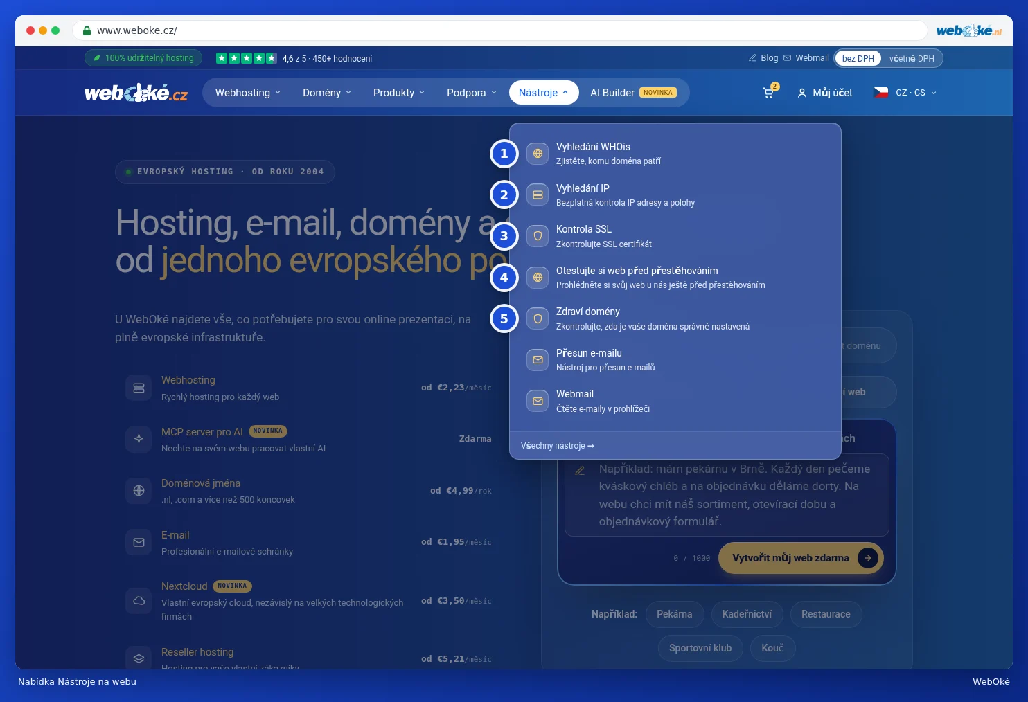1028x702 pixels.
Task: Click the Czech flag icon
Action: 881,93
